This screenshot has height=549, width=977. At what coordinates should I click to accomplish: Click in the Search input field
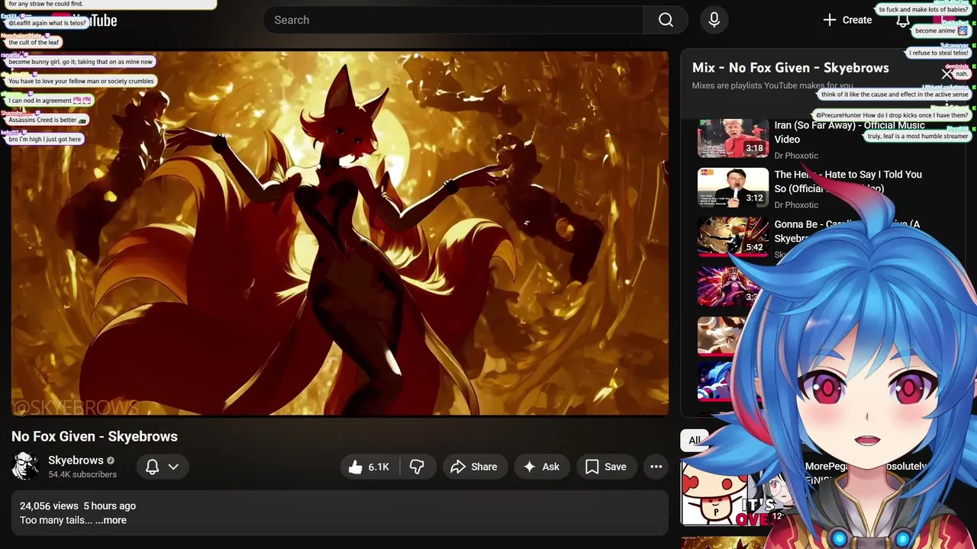[x=454, y=20]
